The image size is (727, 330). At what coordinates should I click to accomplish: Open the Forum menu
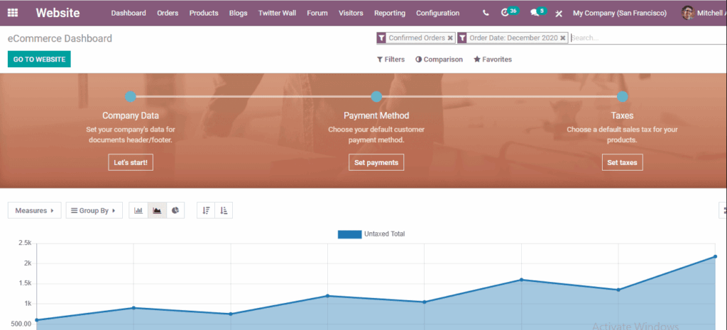point(317,13)
